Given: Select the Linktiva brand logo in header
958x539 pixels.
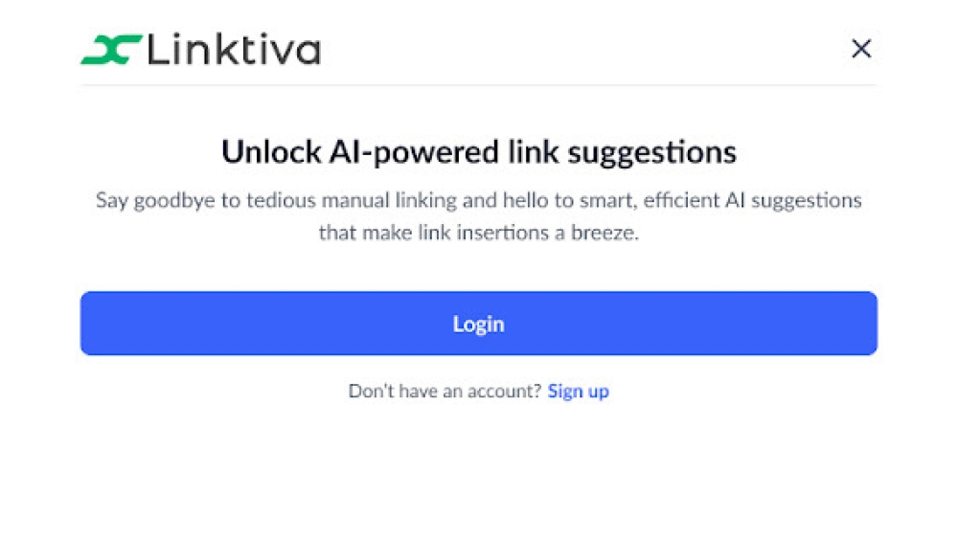Looking at the screenshot, I should click(x=200, y=50).
